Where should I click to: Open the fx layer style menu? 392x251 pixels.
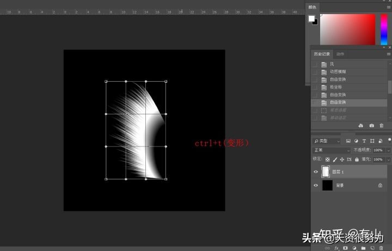tap(336, 248)
